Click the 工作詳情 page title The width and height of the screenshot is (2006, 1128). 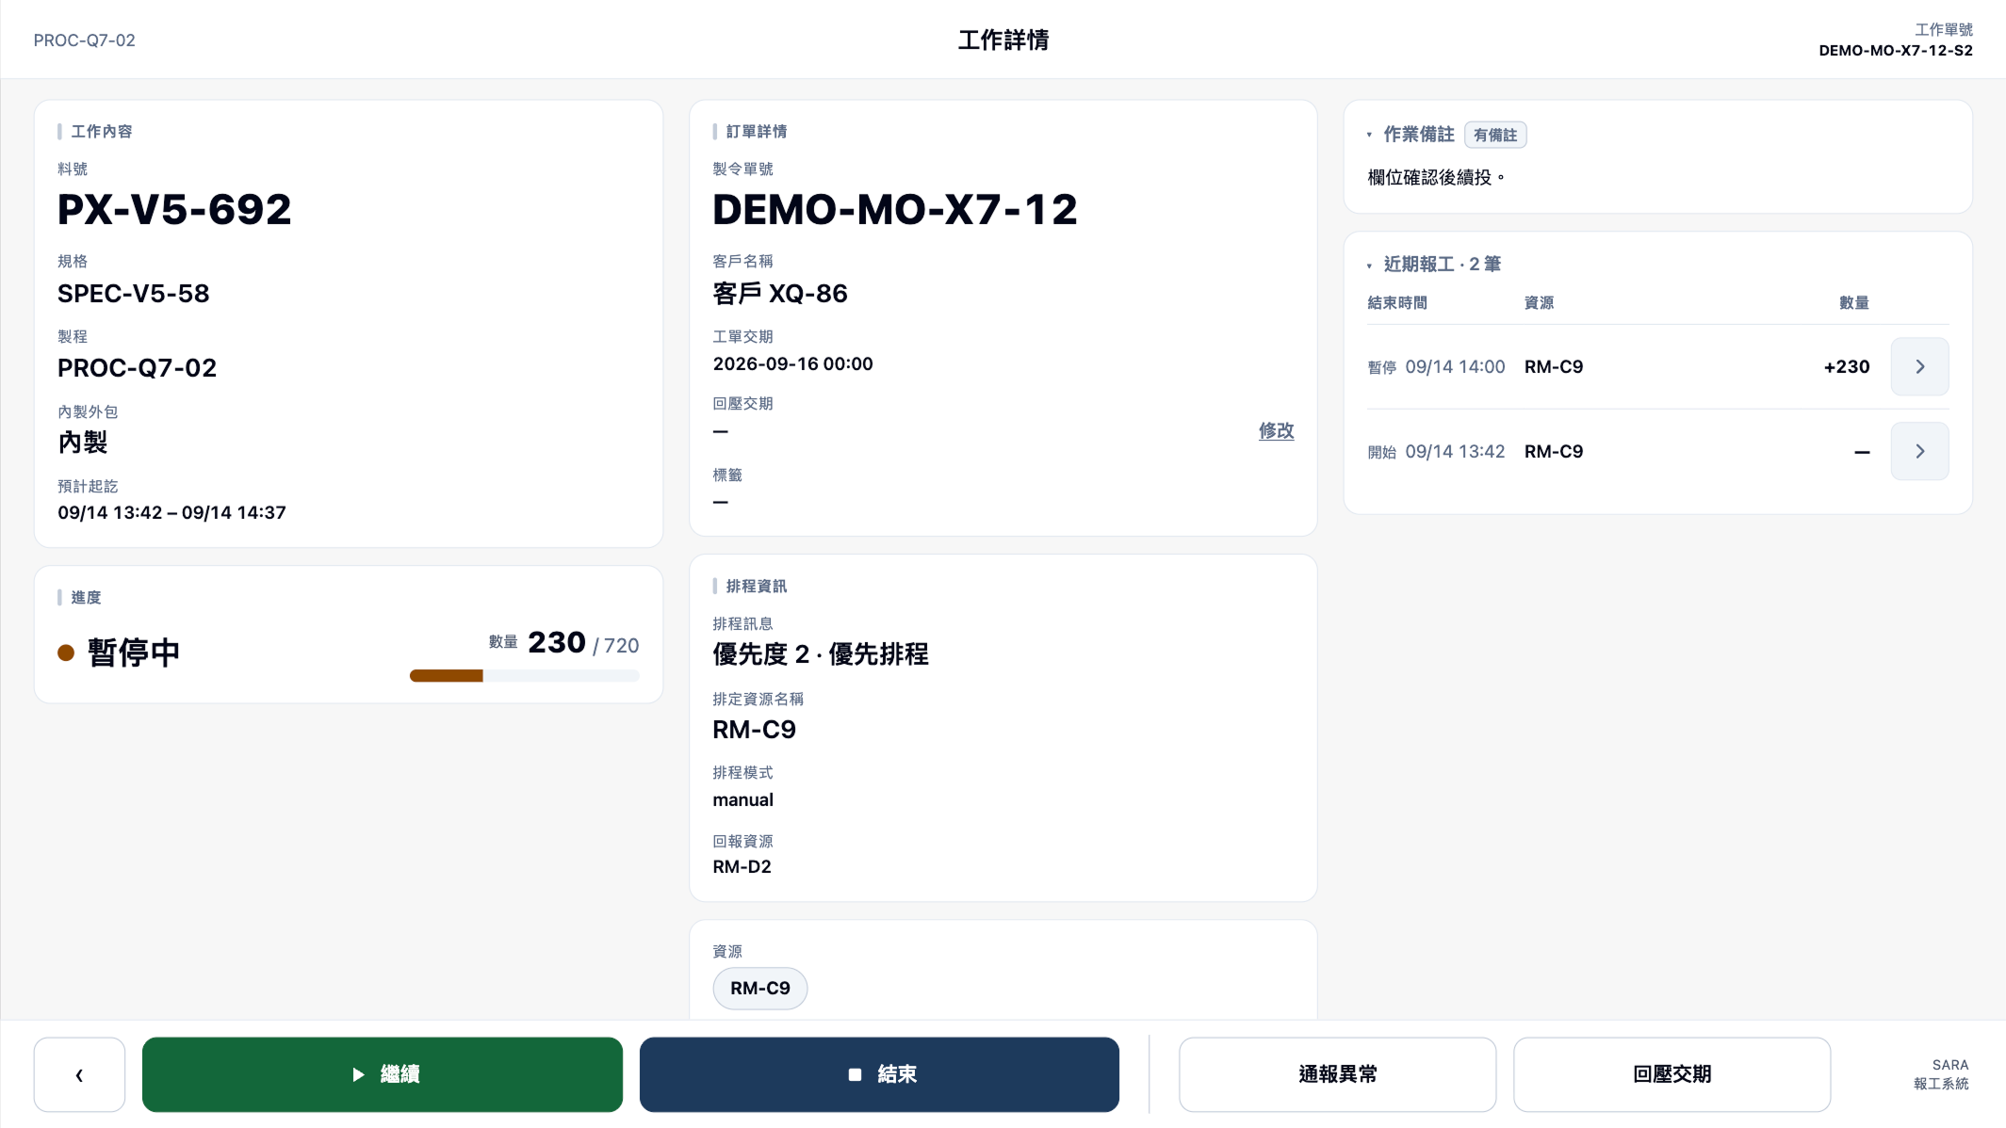point(1003,40)
